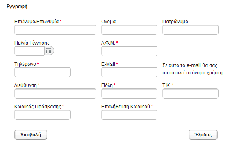This screenshot has width=246, height=148.
Task: Click into the Πόλη city field
Action: pyautogui.click(x=129, y=93)
